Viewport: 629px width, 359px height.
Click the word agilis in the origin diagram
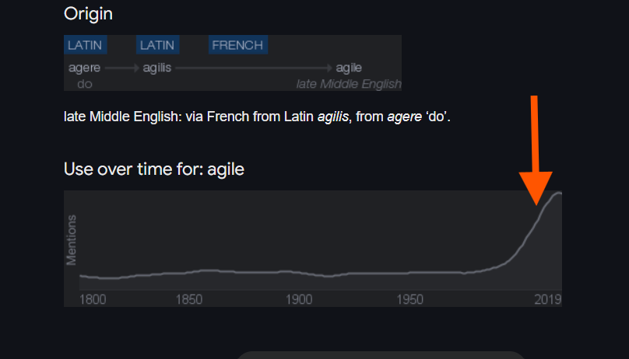point(157,68)
